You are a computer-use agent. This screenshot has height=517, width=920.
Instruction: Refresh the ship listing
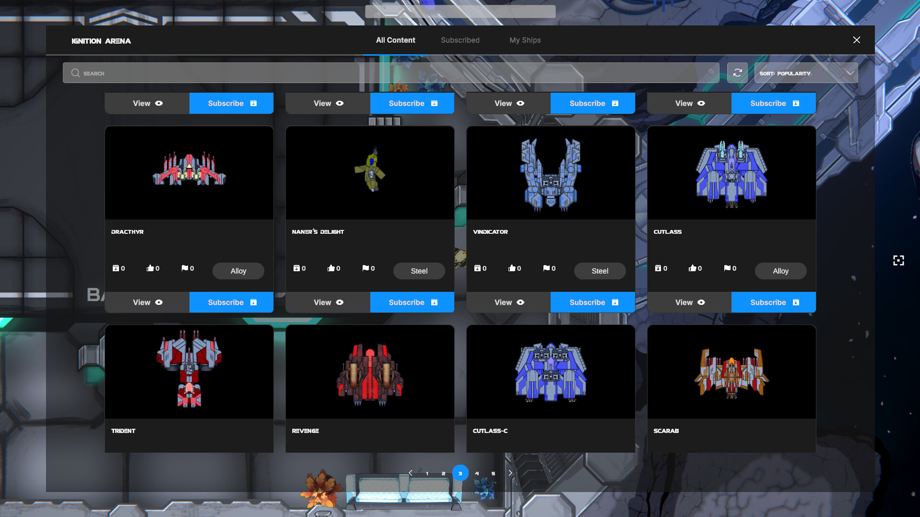click(737, 72)
